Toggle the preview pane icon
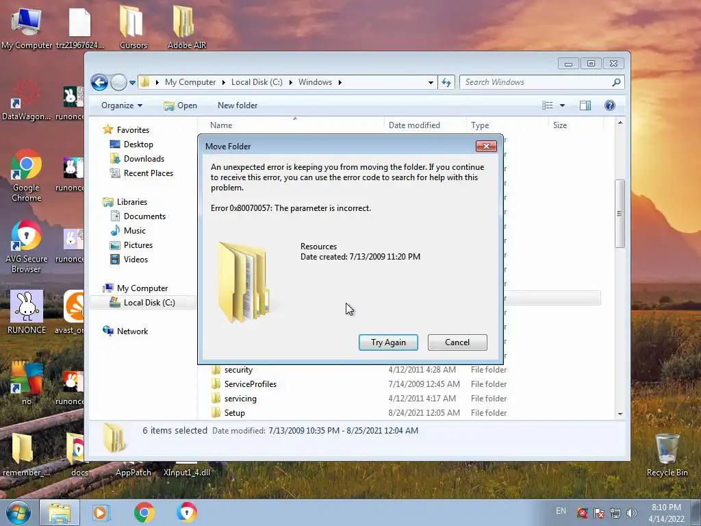 (585, 105)
